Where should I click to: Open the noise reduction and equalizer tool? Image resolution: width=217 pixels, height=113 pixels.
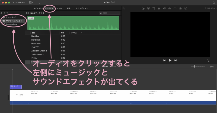170,8
